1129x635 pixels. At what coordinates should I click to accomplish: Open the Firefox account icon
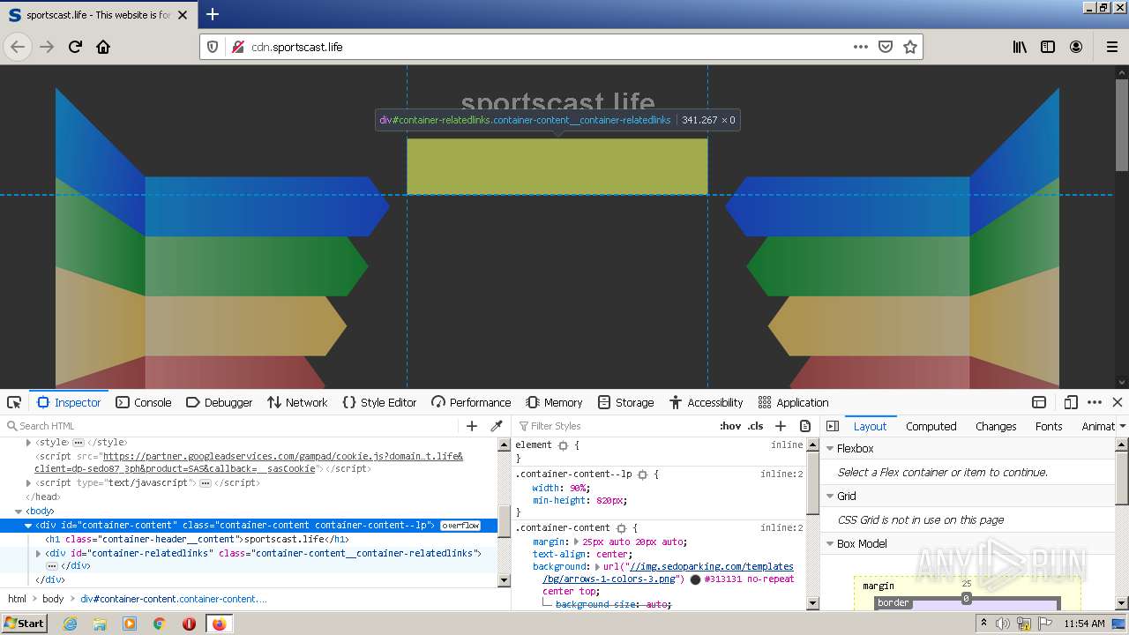pyautogui.click(x=1076, y=47)
